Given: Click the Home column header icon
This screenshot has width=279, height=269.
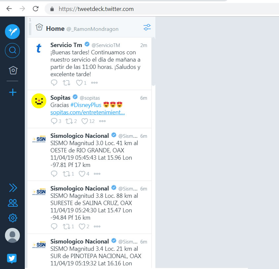Looking at the screenshot, I should point(39,27).
